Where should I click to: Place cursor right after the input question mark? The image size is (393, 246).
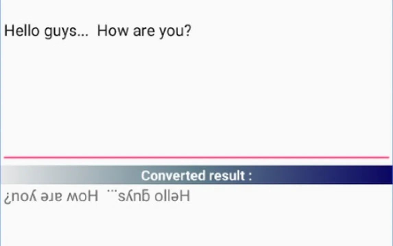tap(192, 31)
